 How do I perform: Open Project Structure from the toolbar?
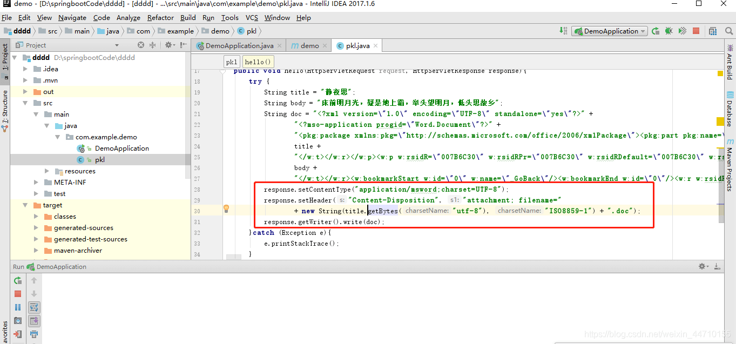713,31
